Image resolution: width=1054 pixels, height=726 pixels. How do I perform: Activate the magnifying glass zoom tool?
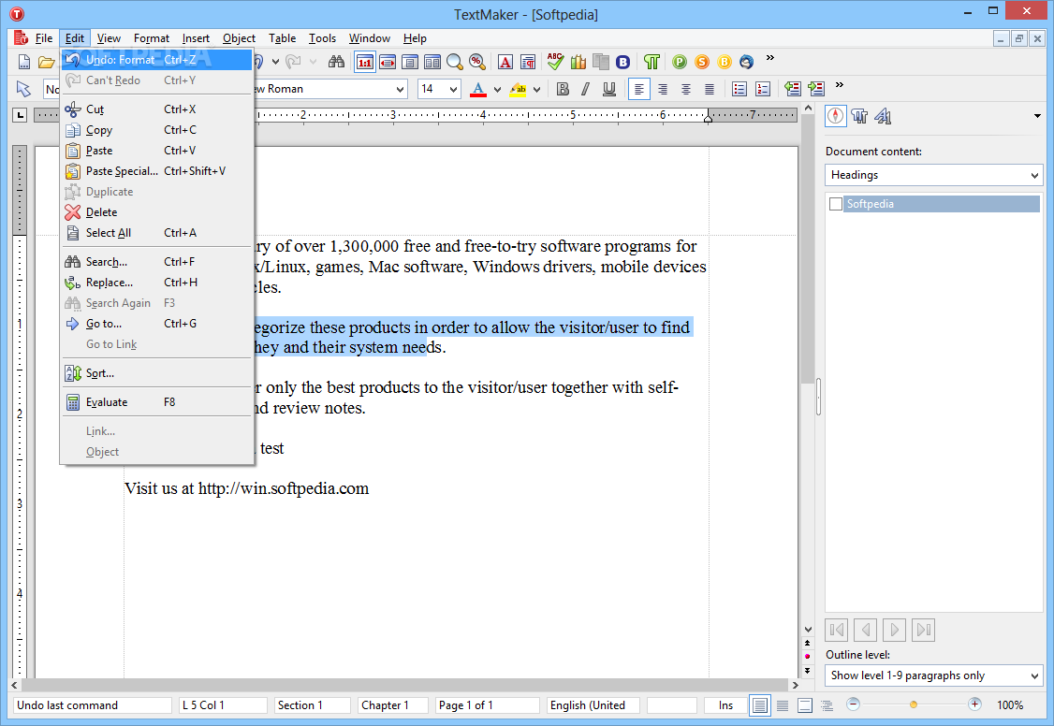point(454,63)
